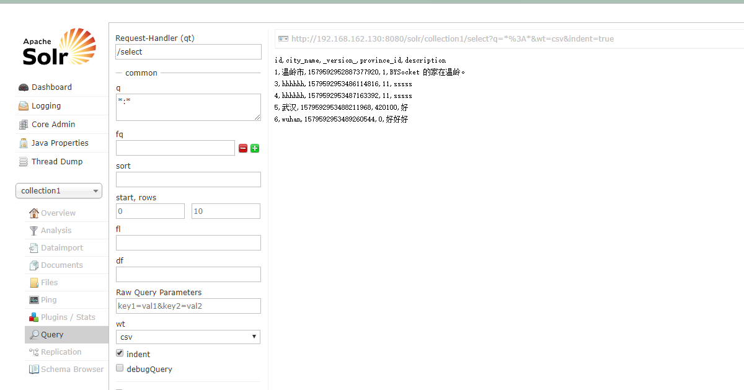The width and height of the screenshot is (744, 390).
Task: Click the Analysis funnel icon
Action: [x=34, y=231]
